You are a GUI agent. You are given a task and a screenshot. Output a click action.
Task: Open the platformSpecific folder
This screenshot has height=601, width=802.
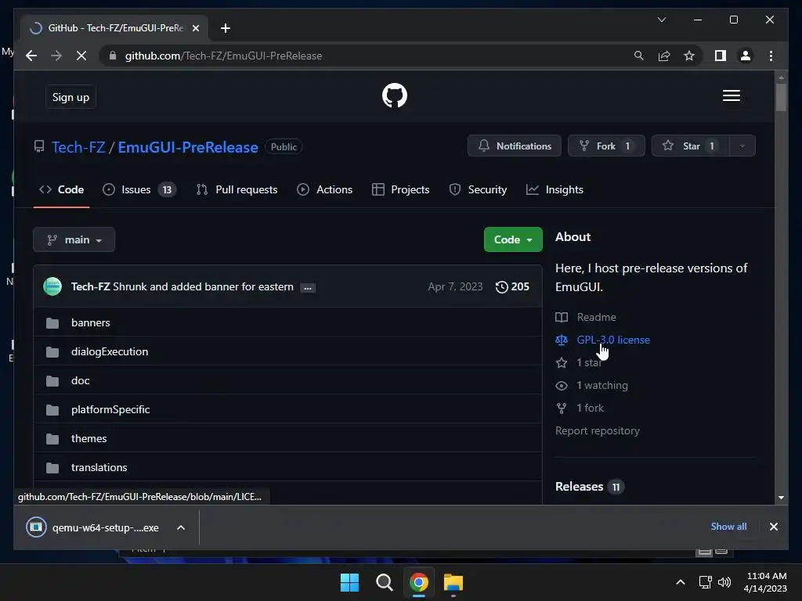[110, 410]
